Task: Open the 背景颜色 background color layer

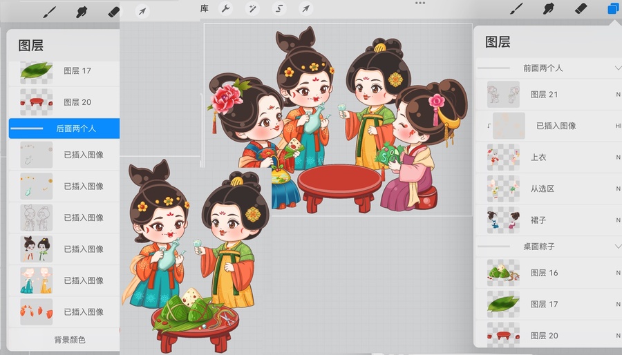Action: [64, 340]
